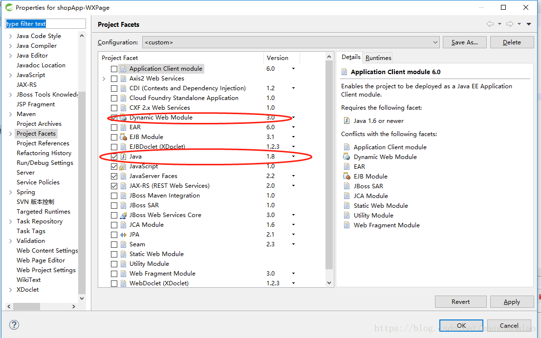Click the WebDoclet (XDoclet) facet icon
Screen dimensions: 541x338
click(x=123, y=283)
